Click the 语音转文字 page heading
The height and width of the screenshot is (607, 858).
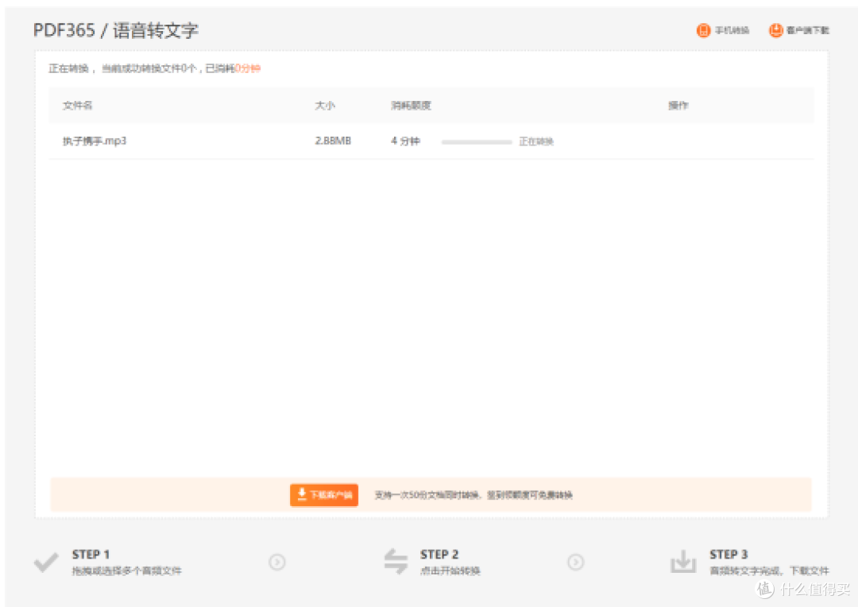[156, 30]
